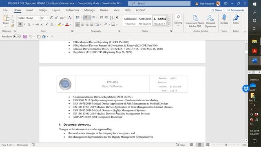Open the Windows Start button
Viewport: 261px width, 147px height.
point(254,4)
